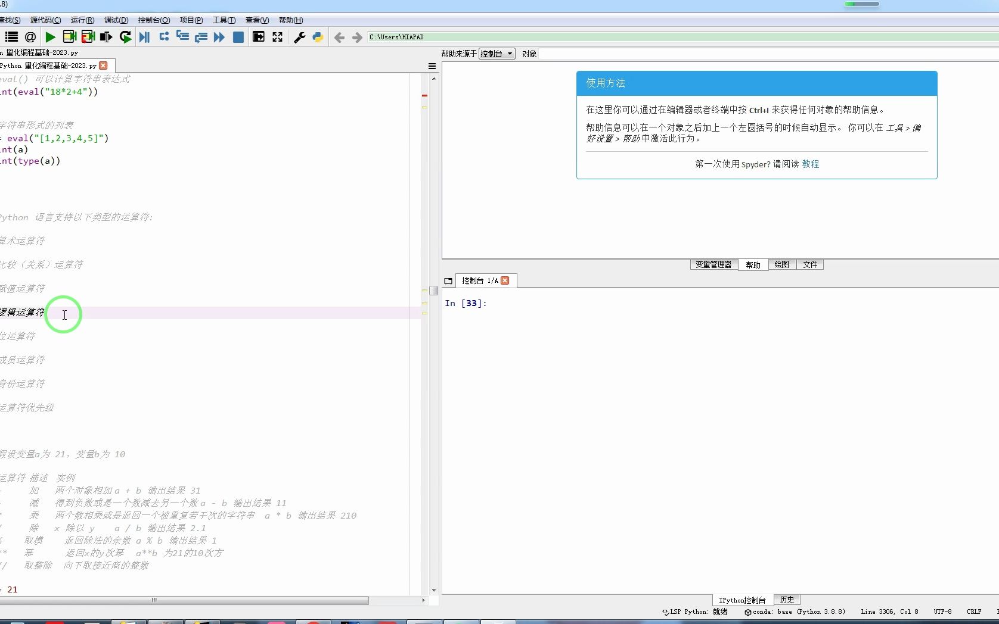999x624 pixels.
Task: Open the 运行(R) menu
Action: tap(82, 20)
